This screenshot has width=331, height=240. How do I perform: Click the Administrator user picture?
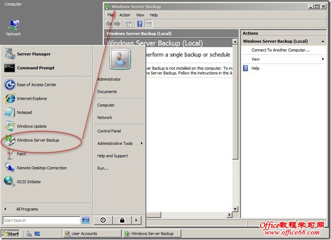(x=120, y=59)
